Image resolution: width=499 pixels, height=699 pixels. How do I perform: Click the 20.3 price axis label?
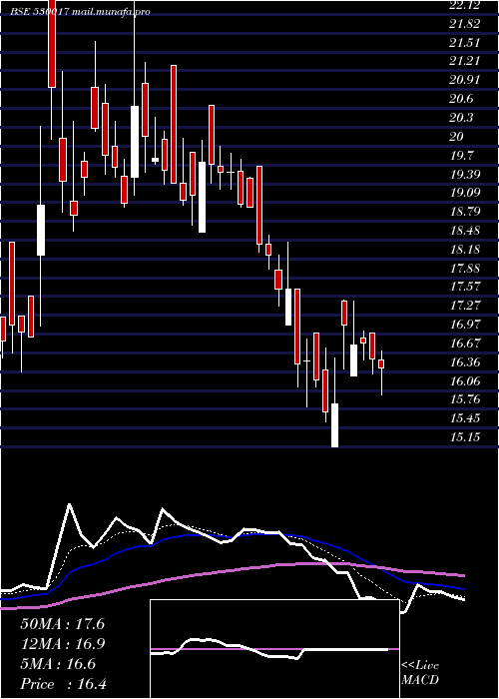coord(461,118)
